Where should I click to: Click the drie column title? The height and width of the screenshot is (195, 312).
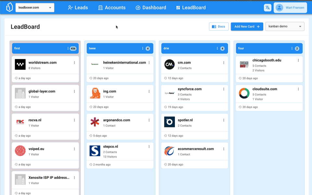click(166, 48)
